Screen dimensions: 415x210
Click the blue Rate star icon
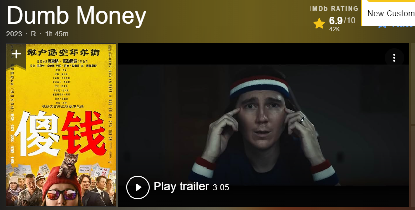click(382, 26)
